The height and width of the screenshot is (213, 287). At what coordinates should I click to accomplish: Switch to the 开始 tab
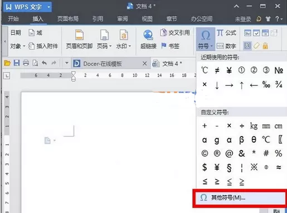[13, 19]
